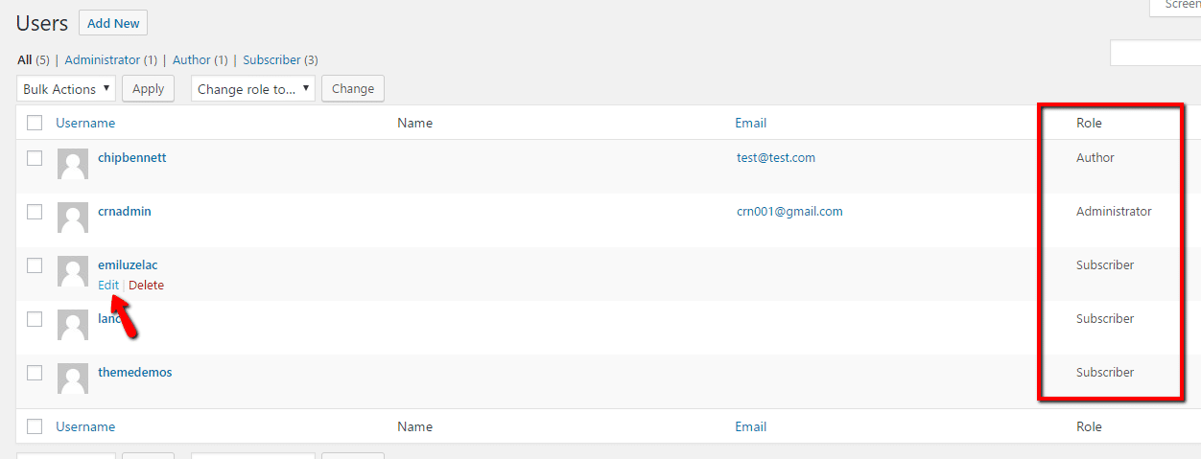Select the chipbennett user checkbox
The height and width of the screenshot is (459, 1201).
click(35, 158)
